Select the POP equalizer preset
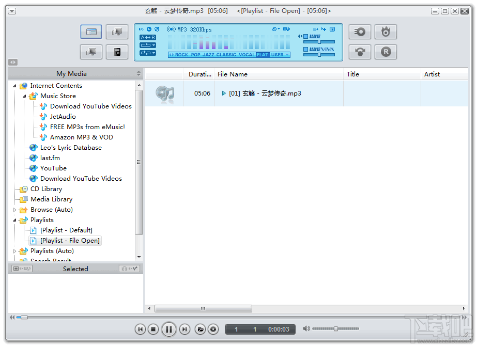477x346 pixels. (196, 55)
